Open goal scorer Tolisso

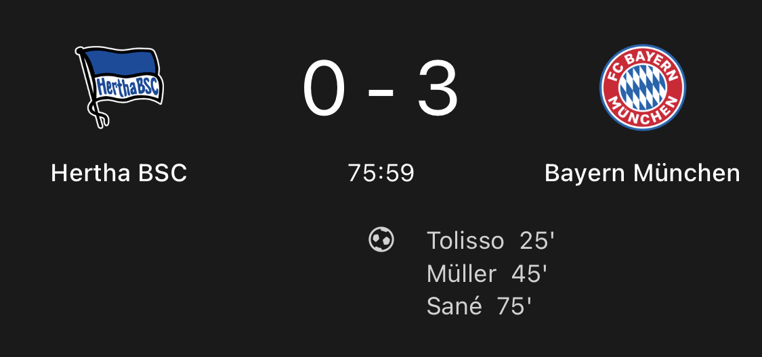tap(465, 241)
